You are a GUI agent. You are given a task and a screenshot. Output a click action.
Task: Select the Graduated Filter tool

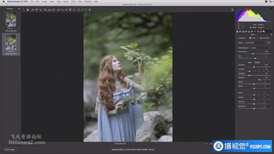(x=70, y=10)
